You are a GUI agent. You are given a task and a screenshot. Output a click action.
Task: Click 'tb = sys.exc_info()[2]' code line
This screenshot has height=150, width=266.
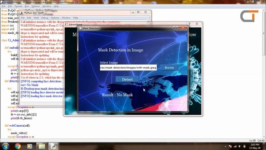(24, 115)
